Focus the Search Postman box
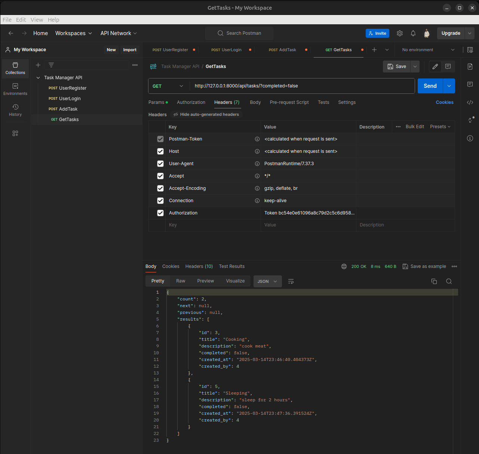The image size is (479, 454). coord(239,33)
